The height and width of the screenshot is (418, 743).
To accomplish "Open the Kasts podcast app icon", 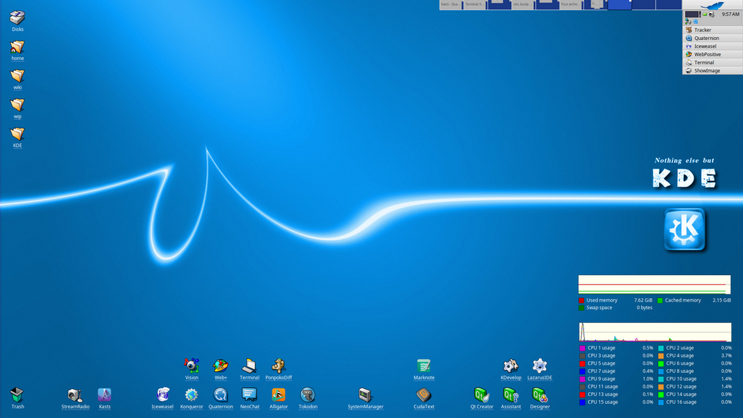I will tap(104, 395).
